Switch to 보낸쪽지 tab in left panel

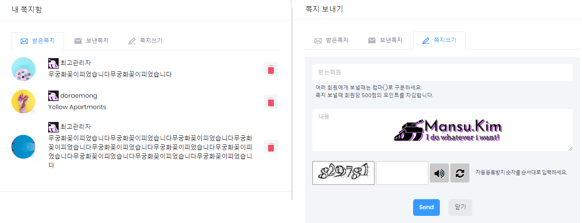(x=91, y=41)
